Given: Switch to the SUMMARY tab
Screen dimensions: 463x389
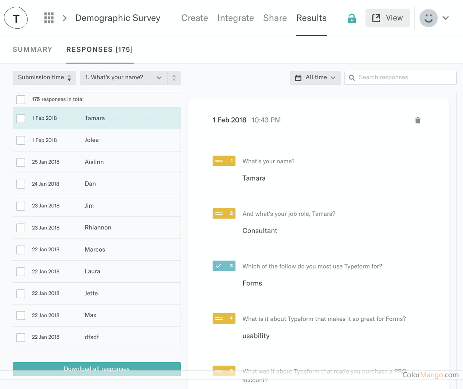Looking at the screenshot, I should coord(32,49).
